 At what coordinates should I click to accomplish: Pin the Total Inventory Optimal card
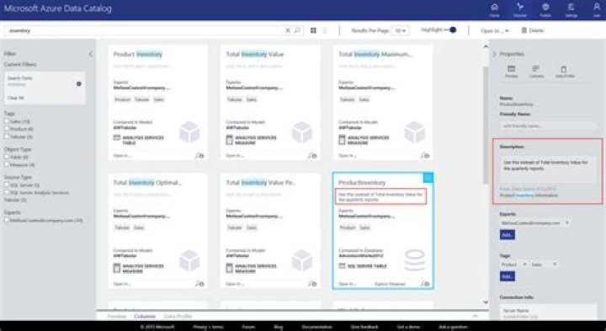[x=199, y=284]
